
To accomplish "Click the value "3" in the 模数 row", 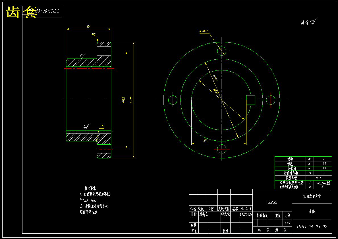I will pos(323,159).
